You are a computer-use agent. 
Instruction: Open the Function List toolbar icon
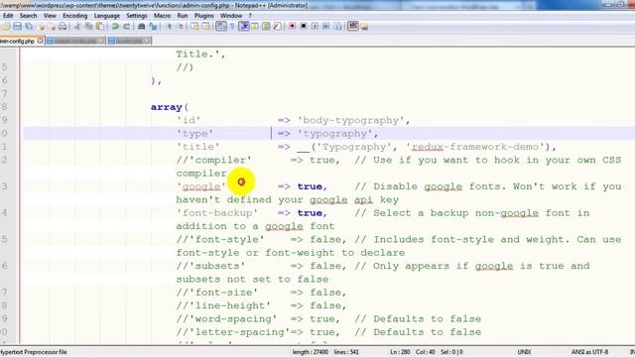click(277, 27)
